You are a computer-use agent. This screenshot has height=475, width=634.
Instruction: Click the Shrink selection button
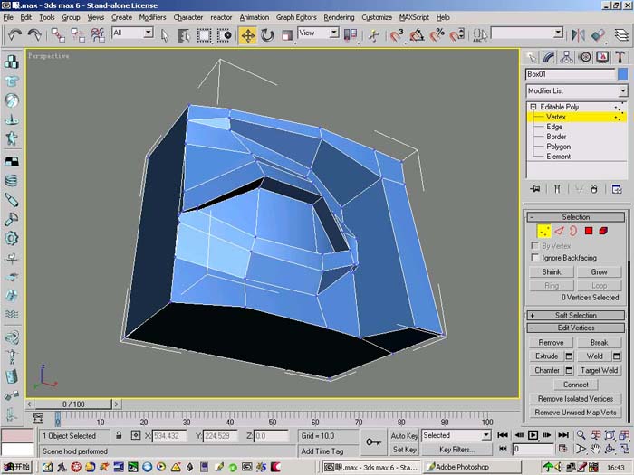(x=551, y=271)
